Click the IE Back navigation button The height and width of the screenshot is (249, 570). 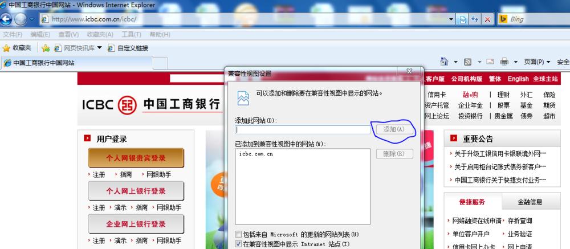(x=6, y=19)
